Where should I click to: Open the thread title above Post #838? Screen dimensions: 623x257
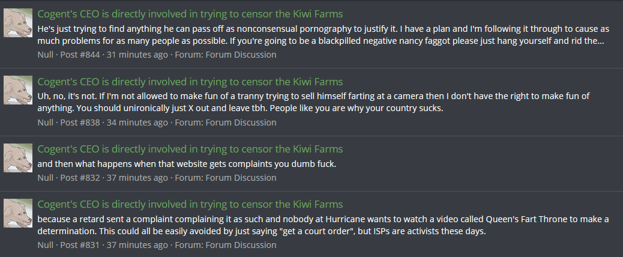tap(190, 82)
